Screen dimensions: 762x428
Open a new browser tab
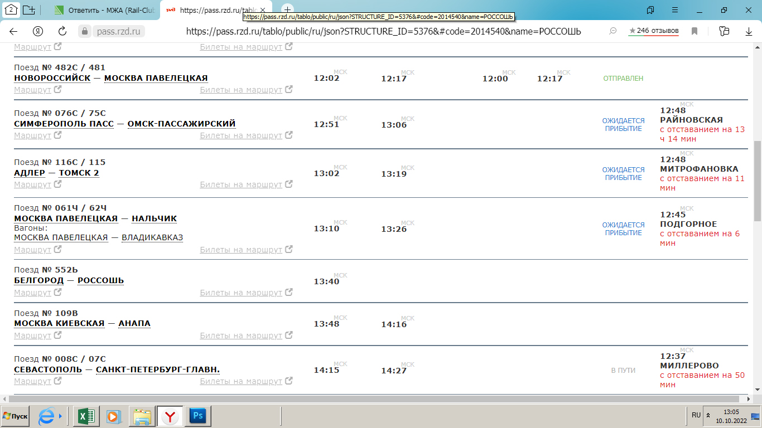click(x=287, y=10)
